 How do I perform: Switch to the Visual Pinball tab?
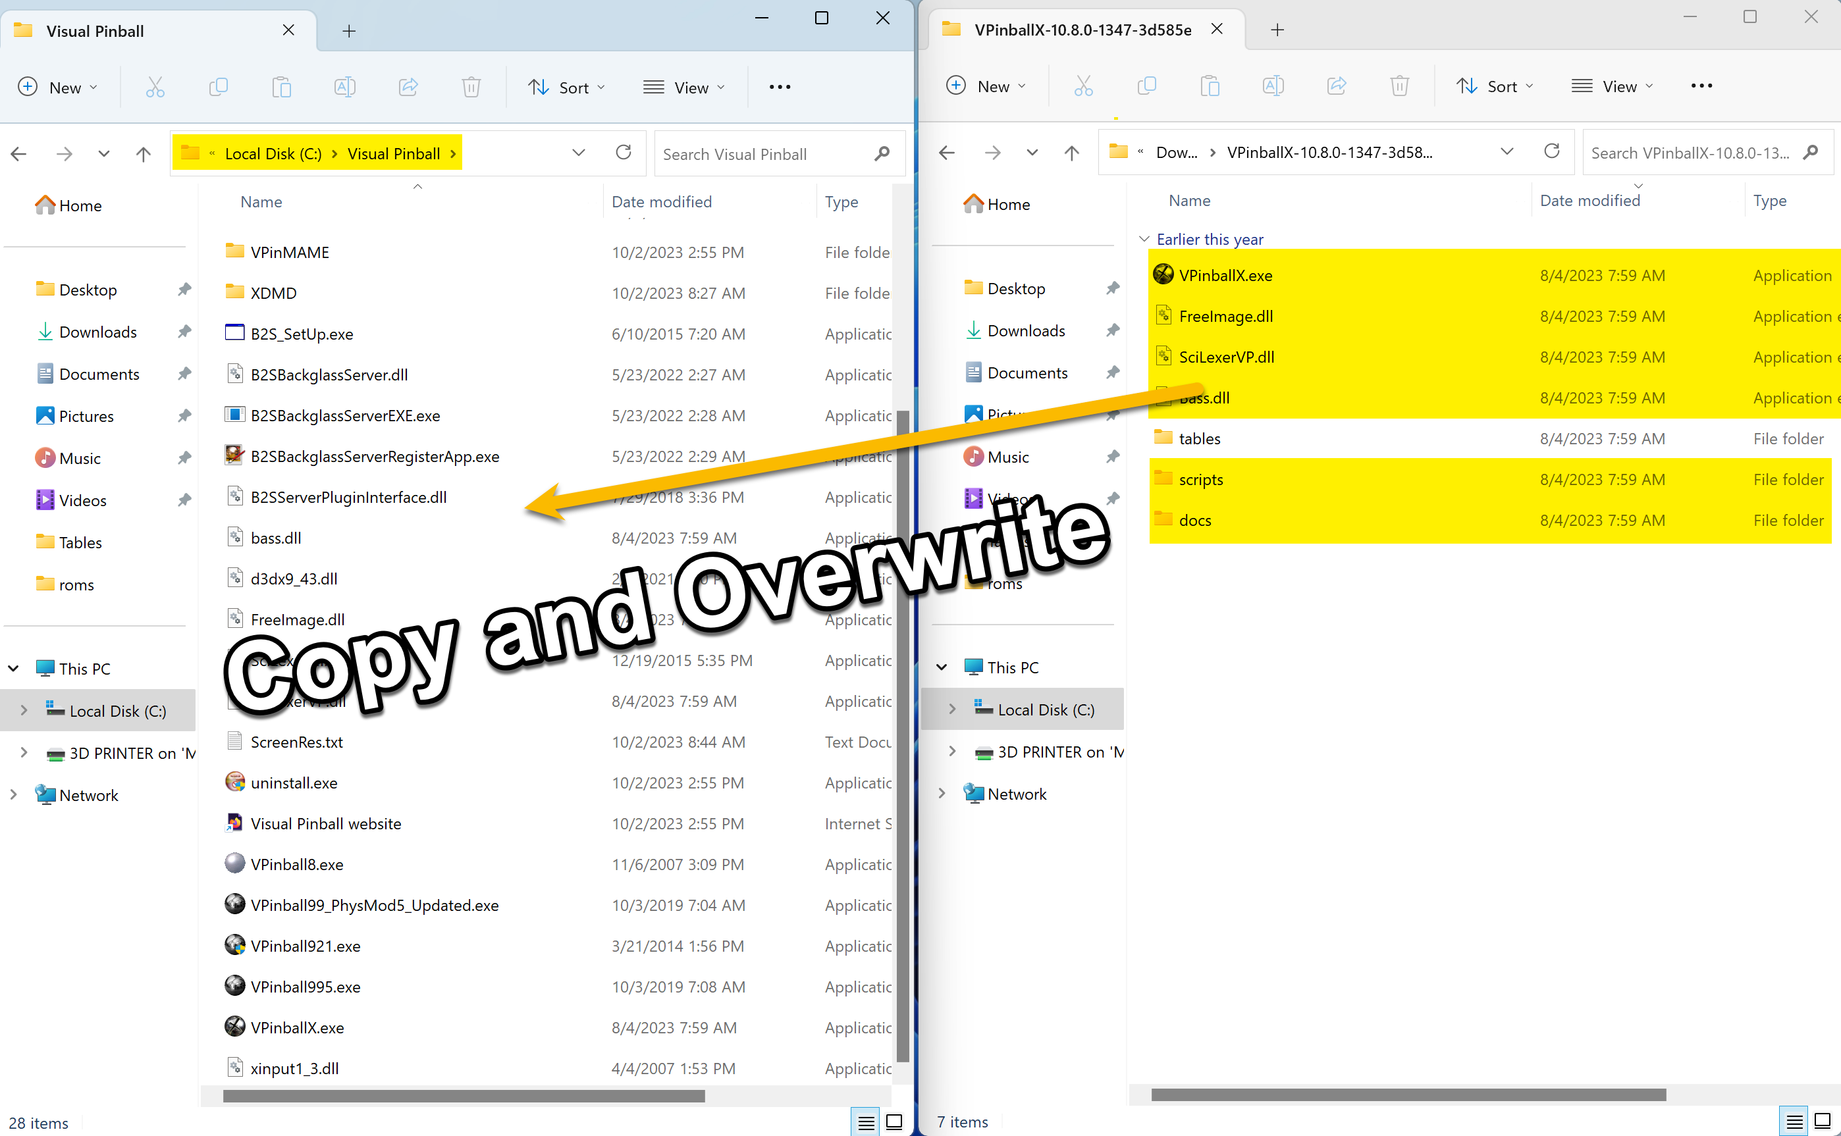click(x=95, y=31)
